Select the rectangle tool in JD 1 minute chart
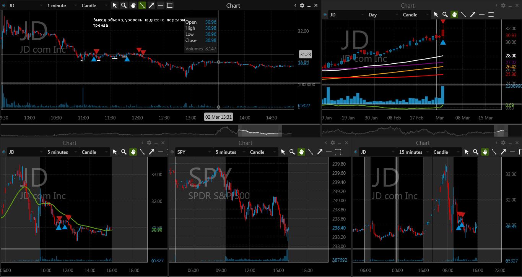Image resolution: width=522 pixels, height=277 pixels. coord(170,5)
